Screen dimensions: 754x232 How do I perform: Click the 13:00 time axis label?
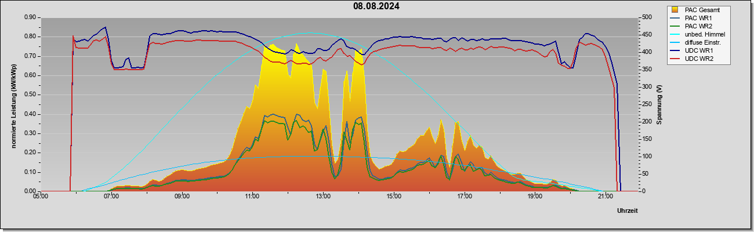[323, 197]
